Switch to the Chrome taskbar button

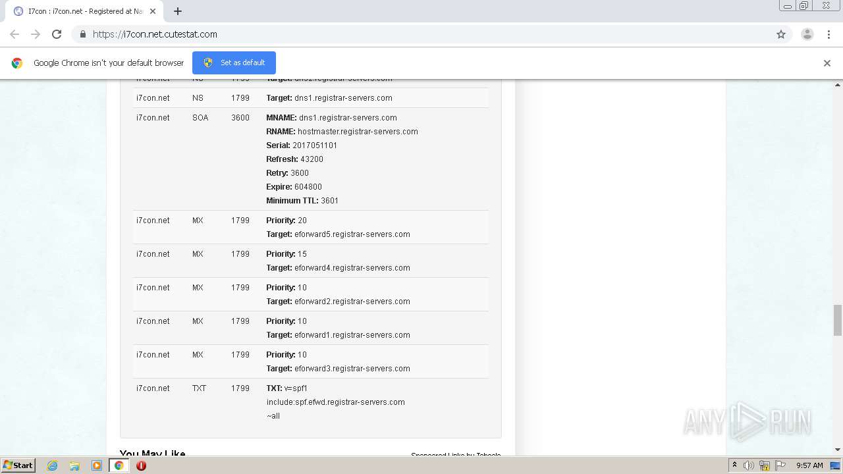pyautogui.click(x=119, y=465)
